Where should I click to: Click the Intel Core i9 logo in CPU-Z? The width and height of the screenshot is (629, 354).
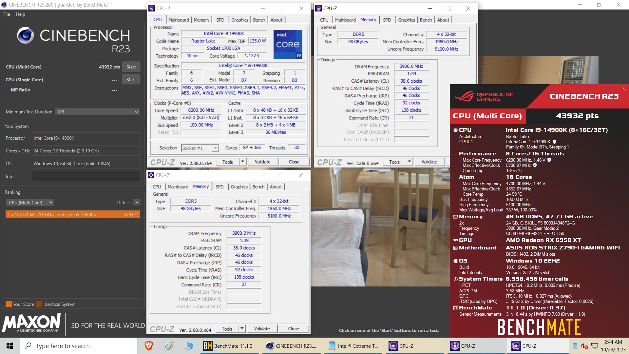click(288, 44)
